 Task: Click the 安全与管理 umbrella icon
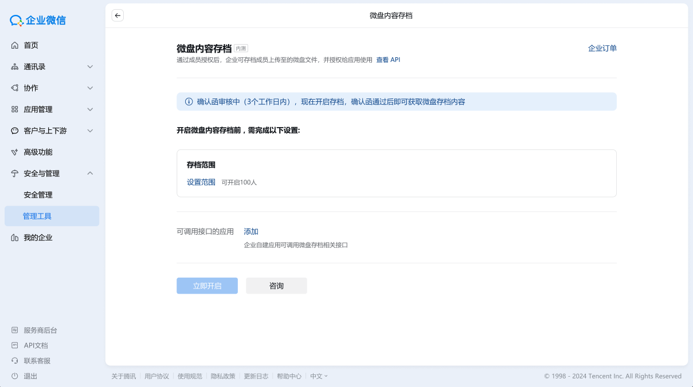pos(14,173)
